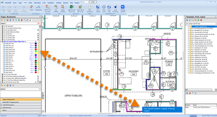
Task: Click the folder icon in Pages toolbar
Action: pyautogui.click(x=2, y=20)
